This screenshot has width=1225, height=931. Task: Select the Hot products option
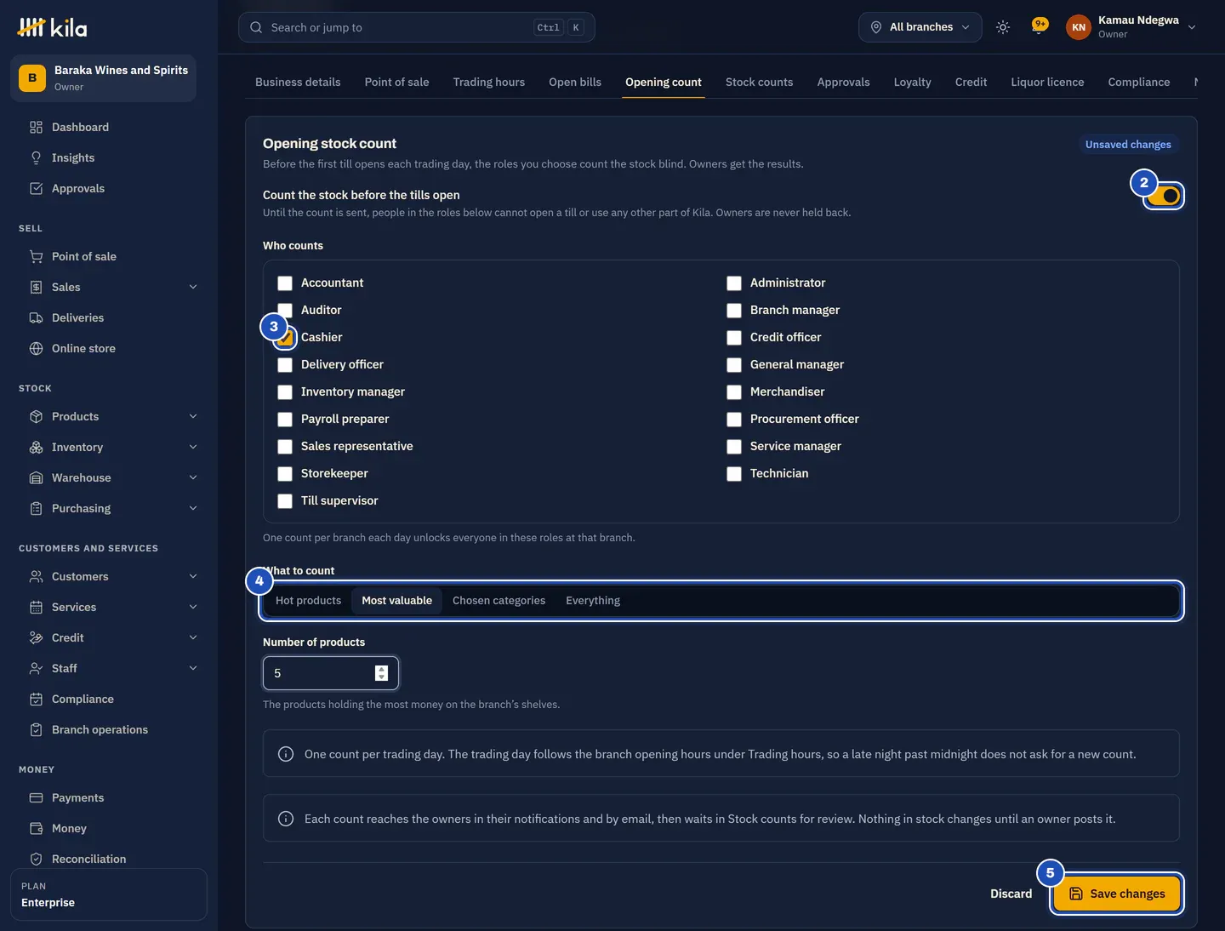coord(308,601)
